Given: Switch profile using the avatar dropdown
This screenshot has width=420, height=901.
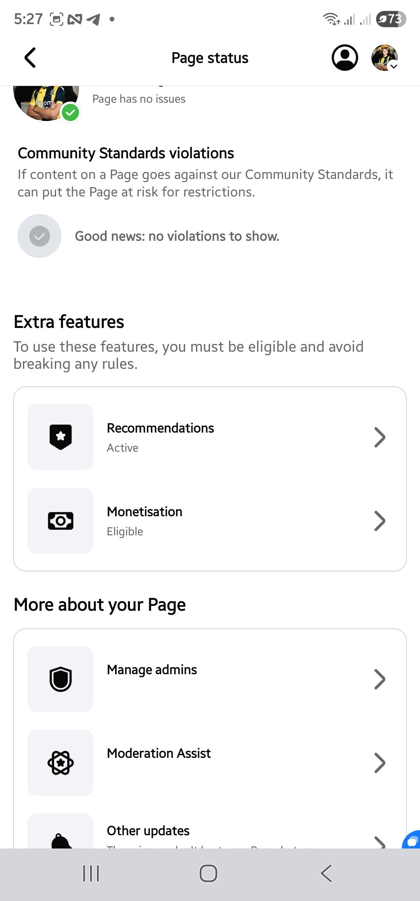Looking at the screenshot, I should click(x=385, y=58).
